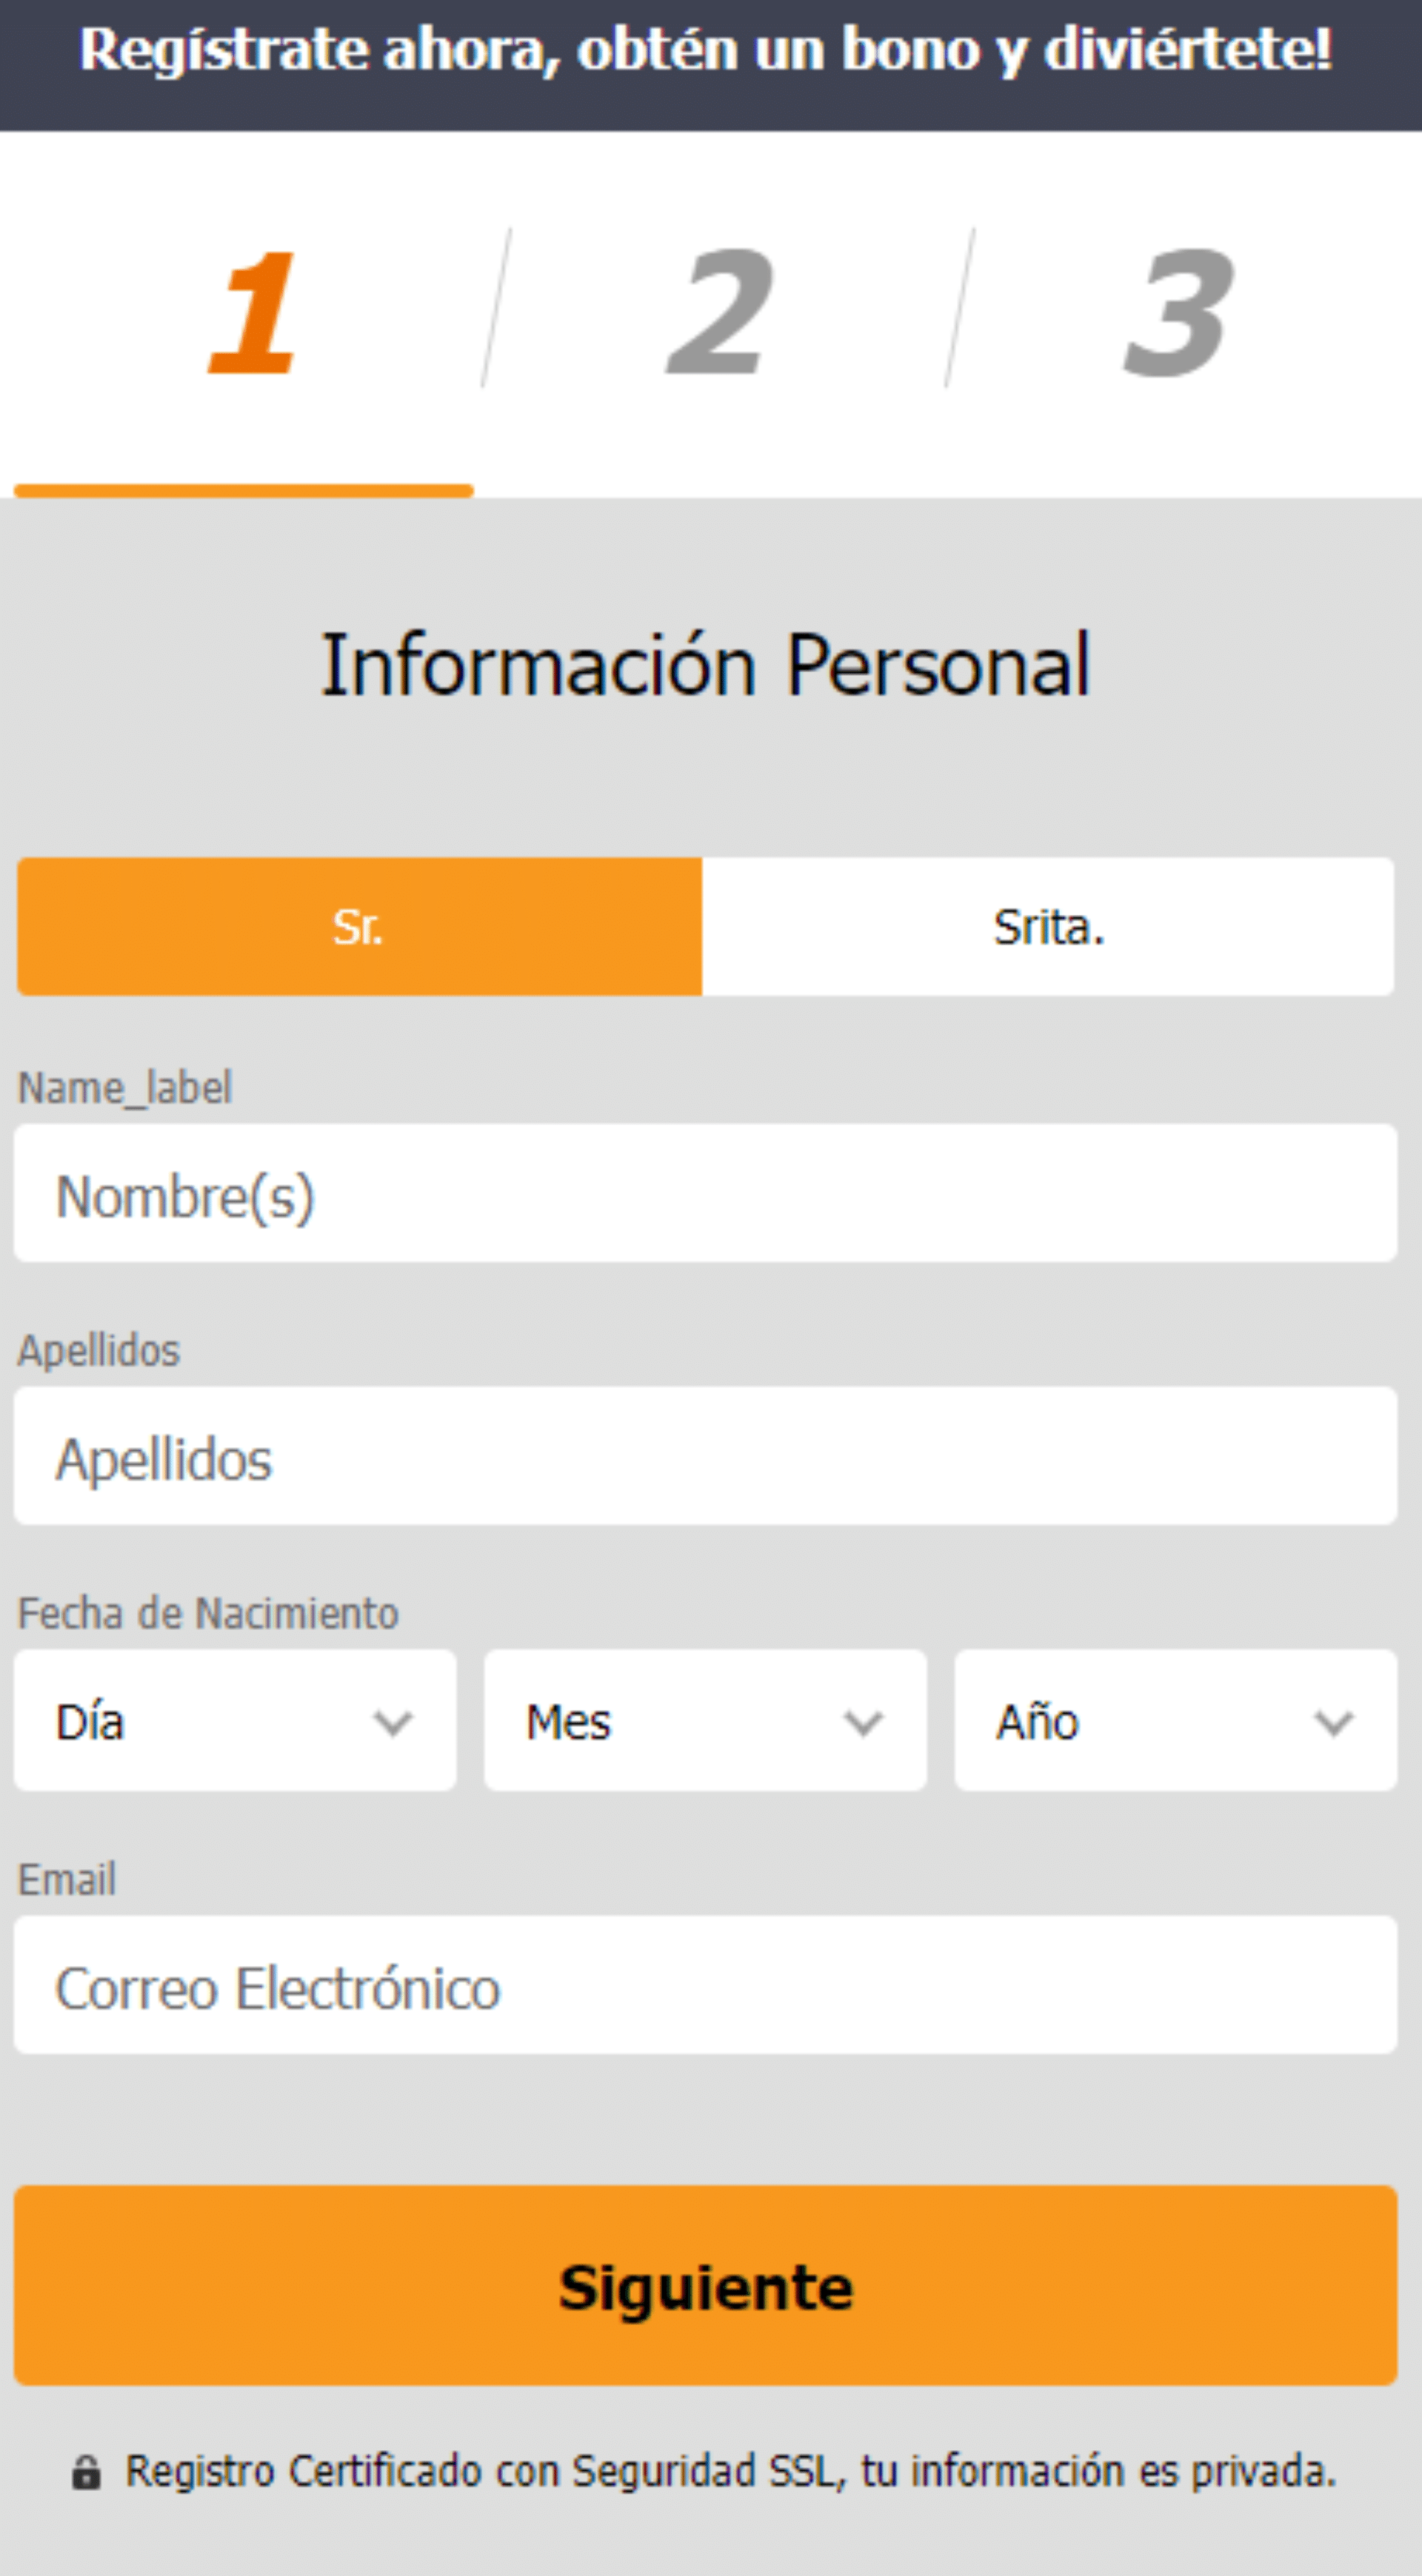
Task: Click the Día dropdown chevron arrow
Action: point(393,1722)
